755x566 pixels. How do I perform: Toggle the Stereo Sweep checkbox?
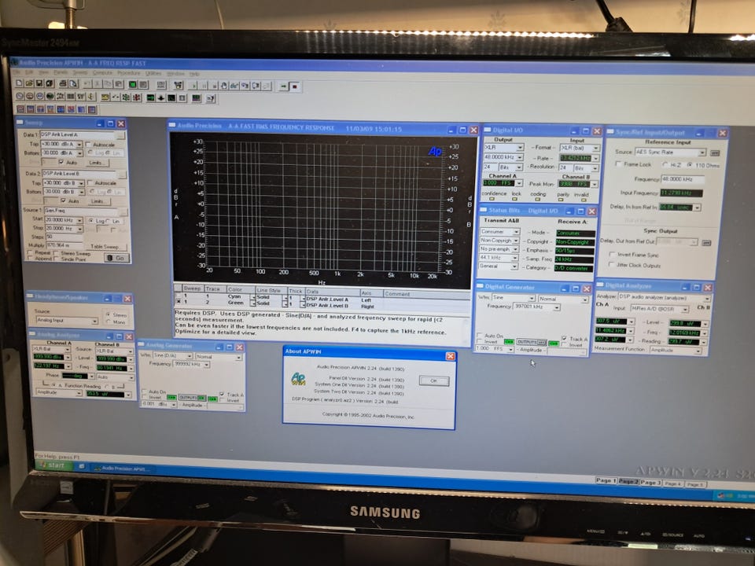pyautogui.click(x=57, y=252)
